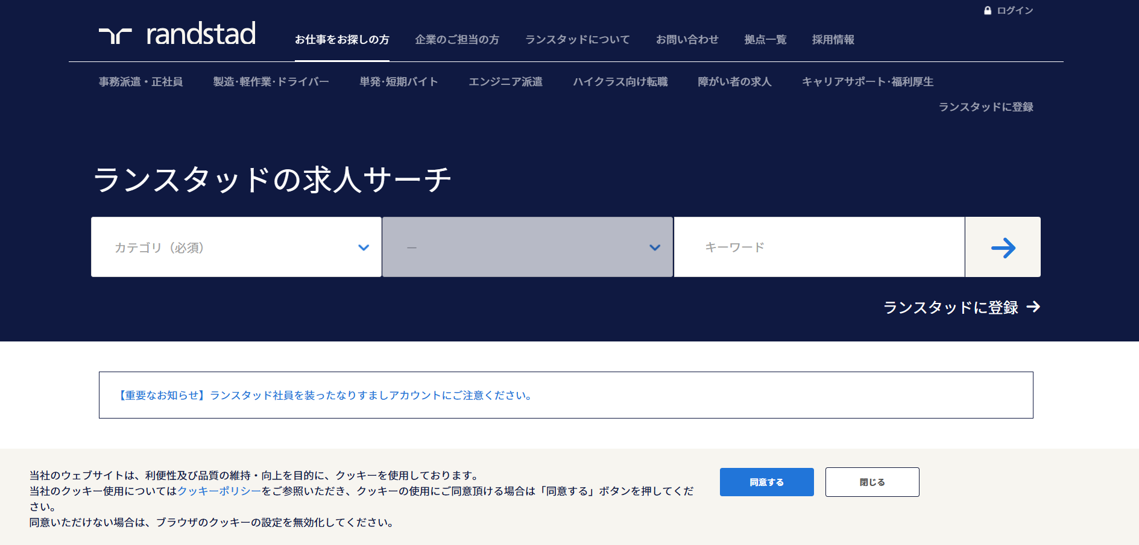Viewport: 1139px width, 545px height.
Task: Dismiss the cookie banner with 閉じる
Action: click(x=872, y=482)
